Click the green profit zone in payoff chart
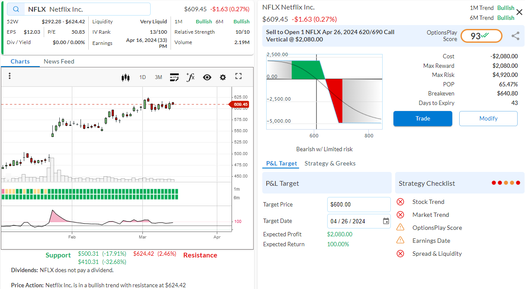This screenshot has width=525, height=289. tap(307, 70)
